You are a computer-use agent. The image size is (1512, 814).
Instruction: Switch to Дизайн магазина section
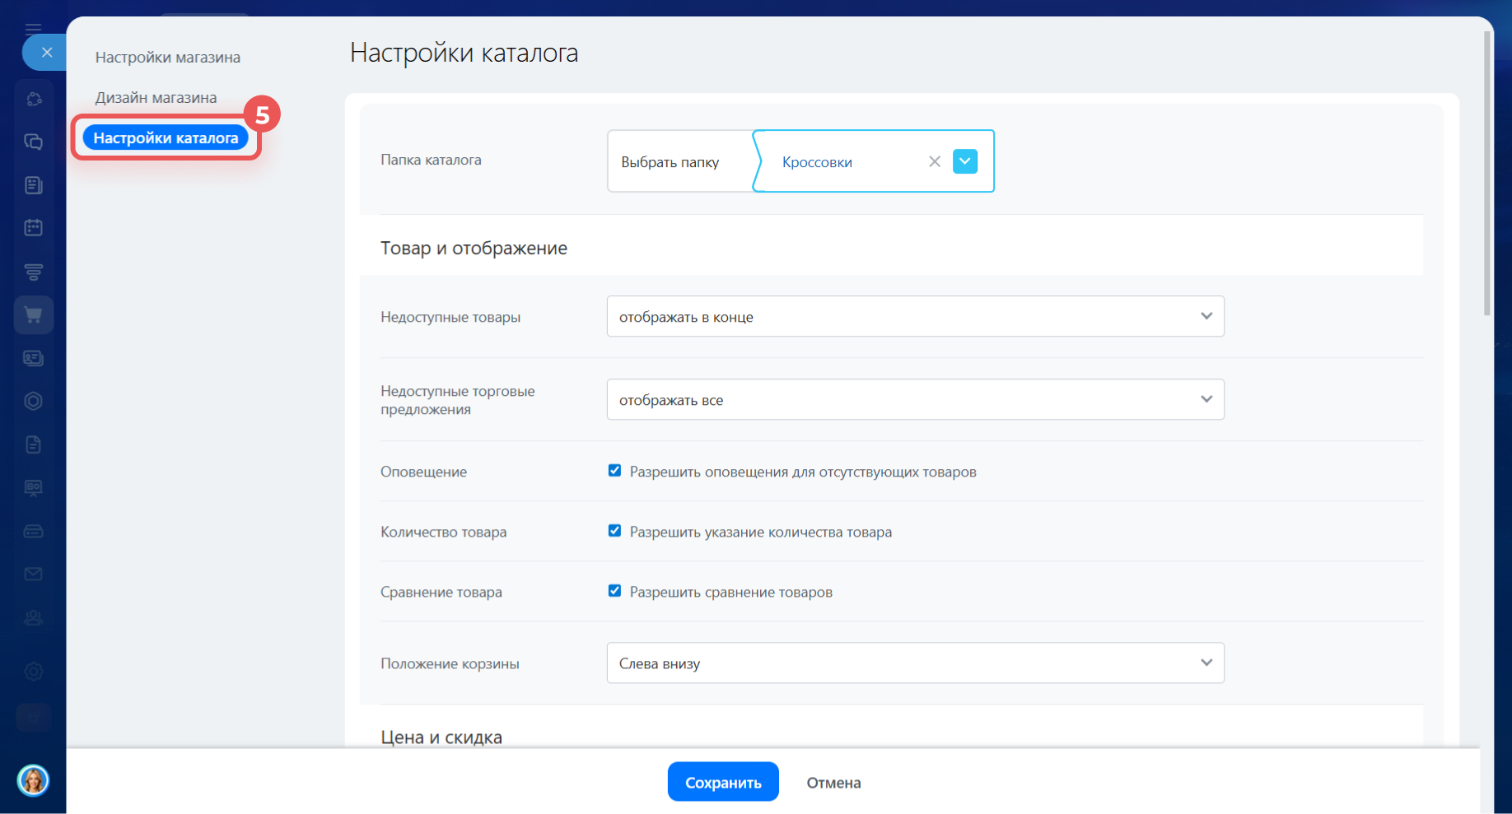tap(156, 98)
